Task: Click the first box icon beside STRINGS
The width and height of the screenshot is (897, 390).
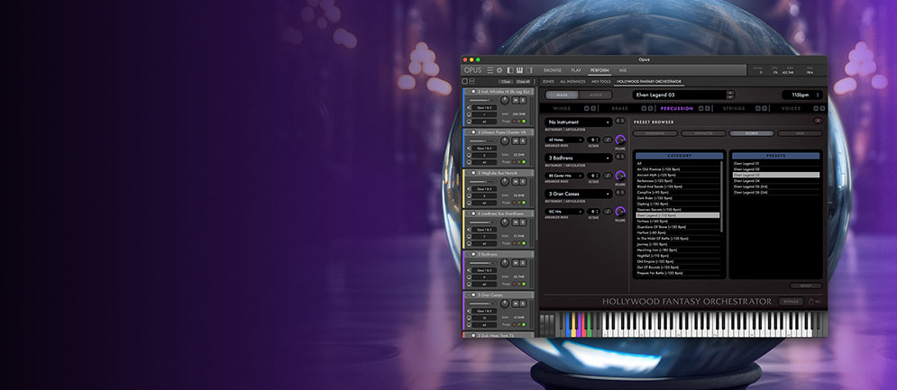Action: [x=758, y=109]
